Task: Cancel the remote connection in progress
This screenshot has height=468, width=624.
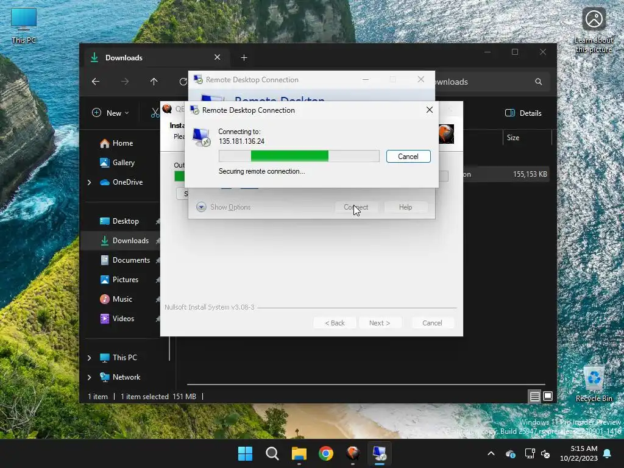Action: (408, 157)
